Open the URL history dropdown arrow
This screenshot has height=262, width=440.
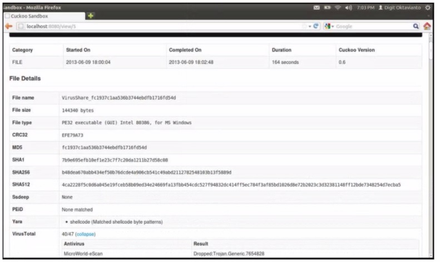(x=310, y=26)
